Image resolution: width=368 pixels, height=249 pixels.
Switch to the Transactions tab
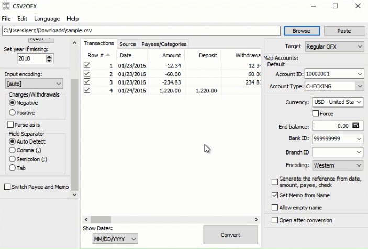(x=99, y=43)
